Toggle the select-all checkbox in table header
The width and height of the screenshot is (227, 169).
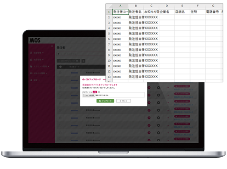click(60, 67)
